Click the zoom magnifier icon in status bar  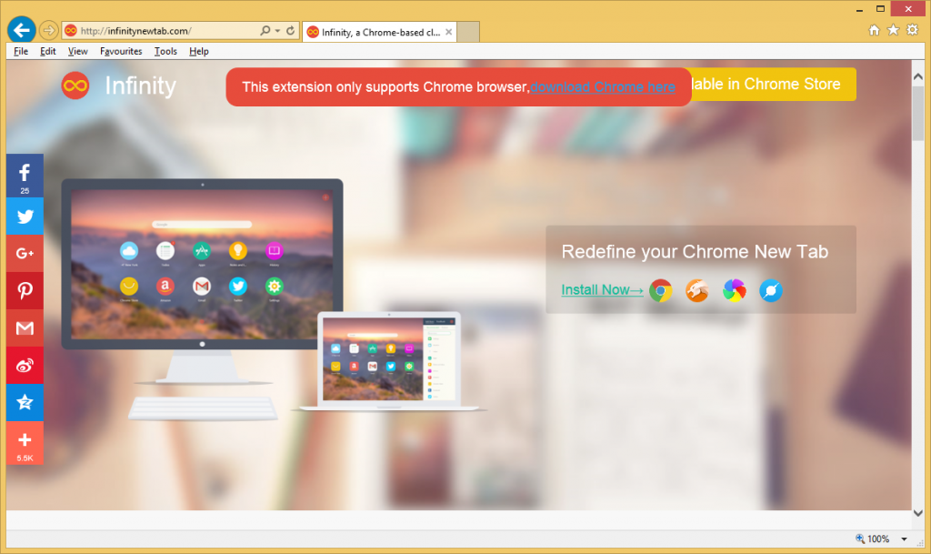(860, 539)
